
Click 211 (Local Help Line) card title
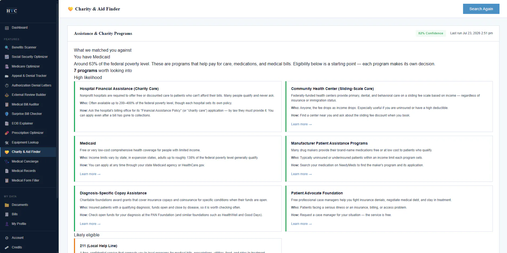click(x=98, y=246)
